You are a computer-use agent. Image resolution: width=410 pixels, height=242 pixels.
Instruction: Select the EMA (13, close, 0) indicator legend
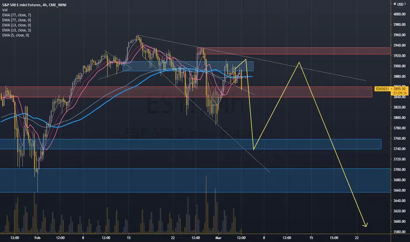tap(16, 25)
